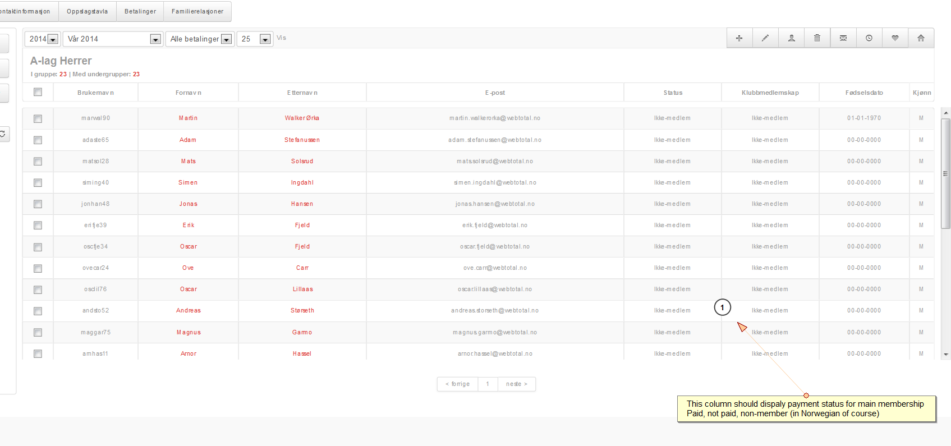Check the box for user marwal90
This screenshot has height=446, width=951.
click(38, 118)
